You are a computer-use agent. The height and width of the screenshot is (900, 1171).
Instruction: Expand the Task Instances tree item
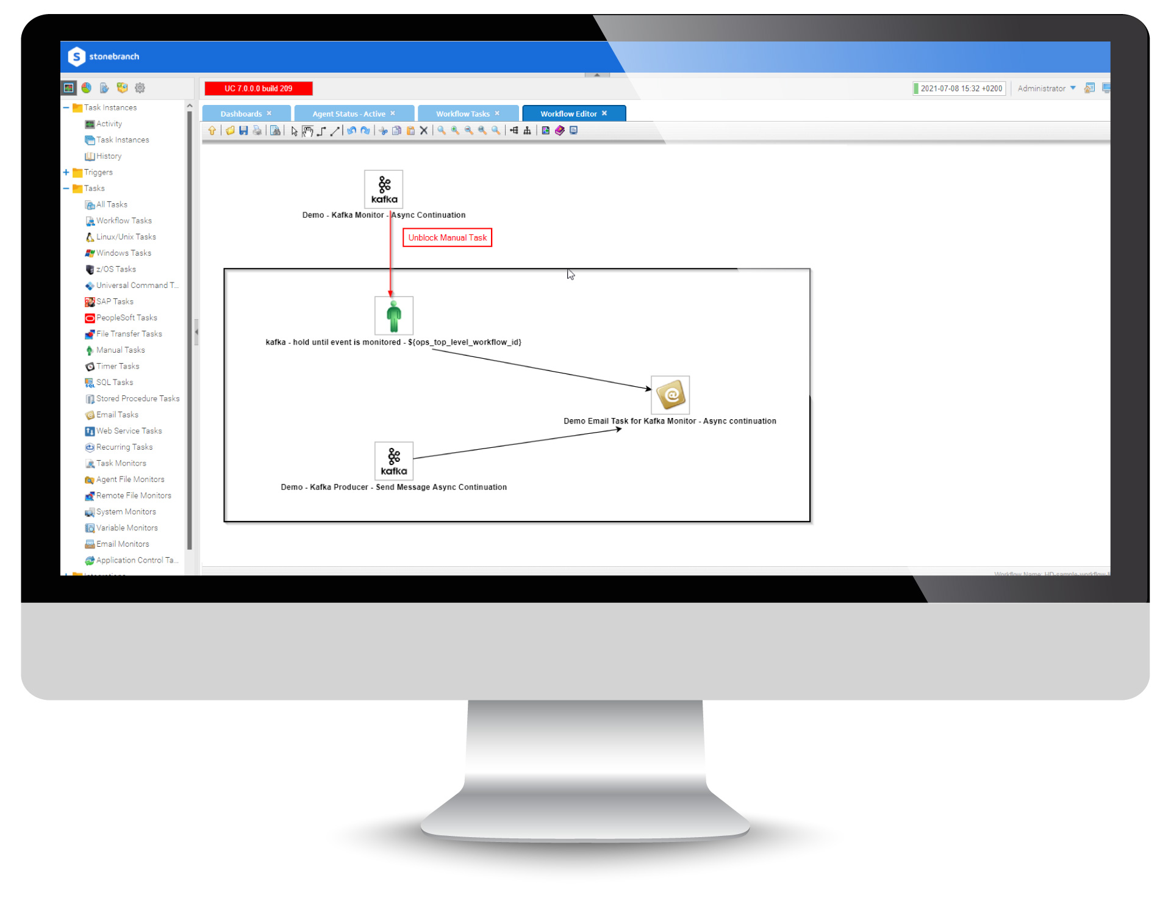click(66, 107)
